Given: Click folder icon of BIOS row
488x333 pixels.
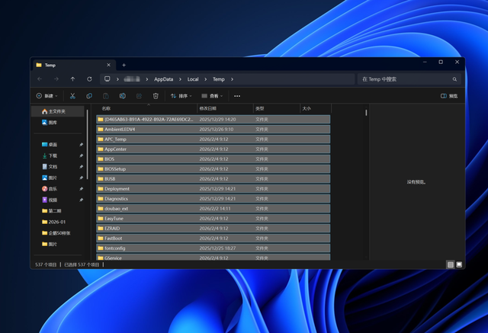Looking at the screenshot, I should tap(101, 159).
